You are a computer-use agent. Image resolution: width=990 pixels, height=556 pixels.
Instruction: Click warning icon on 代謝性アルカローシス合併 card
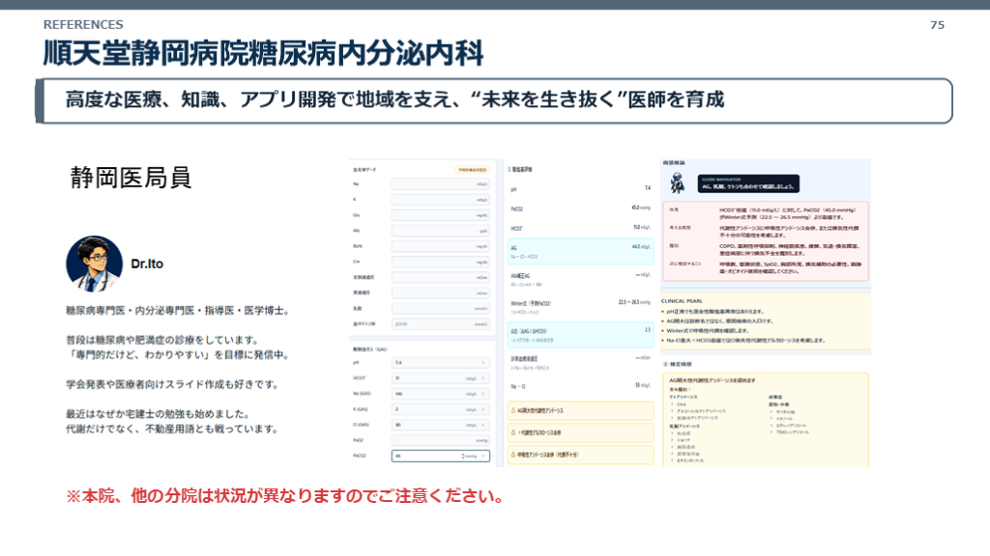[512, 432]
